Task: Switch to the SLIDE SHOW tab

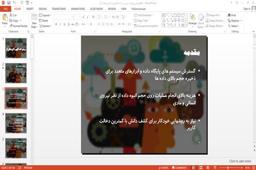Action: (96, 9)
